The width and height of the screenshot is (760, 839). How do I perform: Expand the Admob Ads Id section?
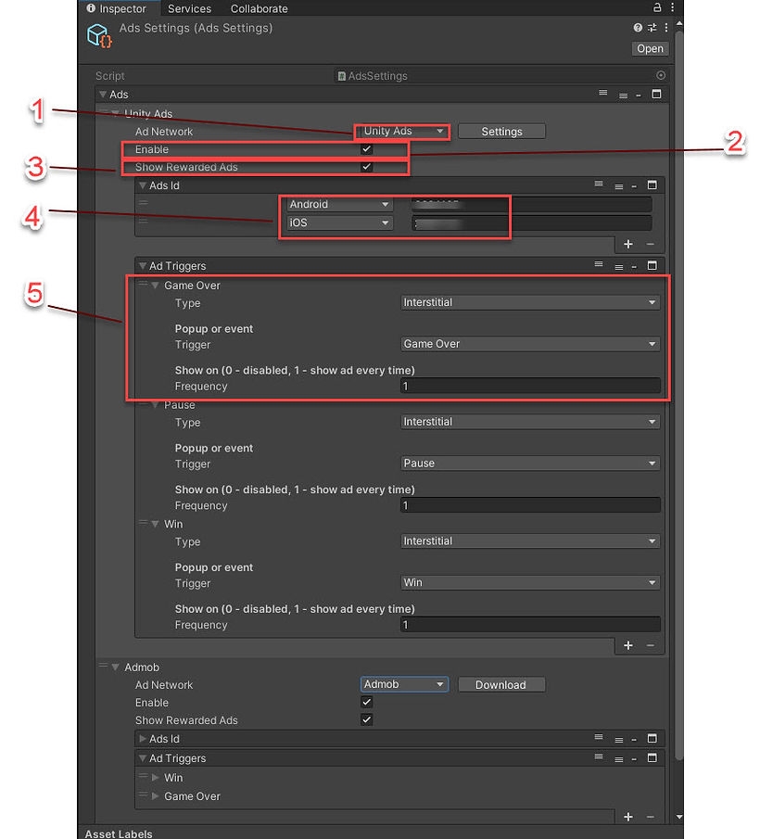pos(143,739)
